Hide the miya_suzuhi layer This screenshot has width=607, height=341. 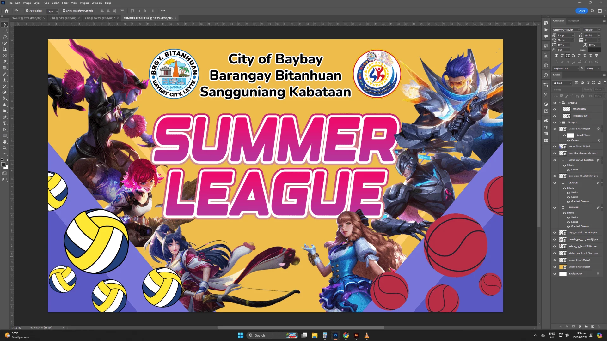coord(555,233)
